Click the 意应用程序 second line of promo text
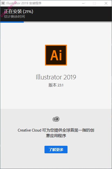 tap(56, 136)
